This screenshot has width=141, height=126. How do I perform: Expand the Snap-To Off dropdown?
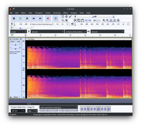point(32,111)
